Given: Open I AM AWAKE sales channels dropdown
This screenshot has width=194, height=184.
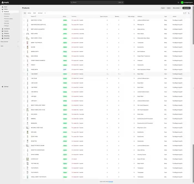Looking at the screenshot, I should [108, 74].
